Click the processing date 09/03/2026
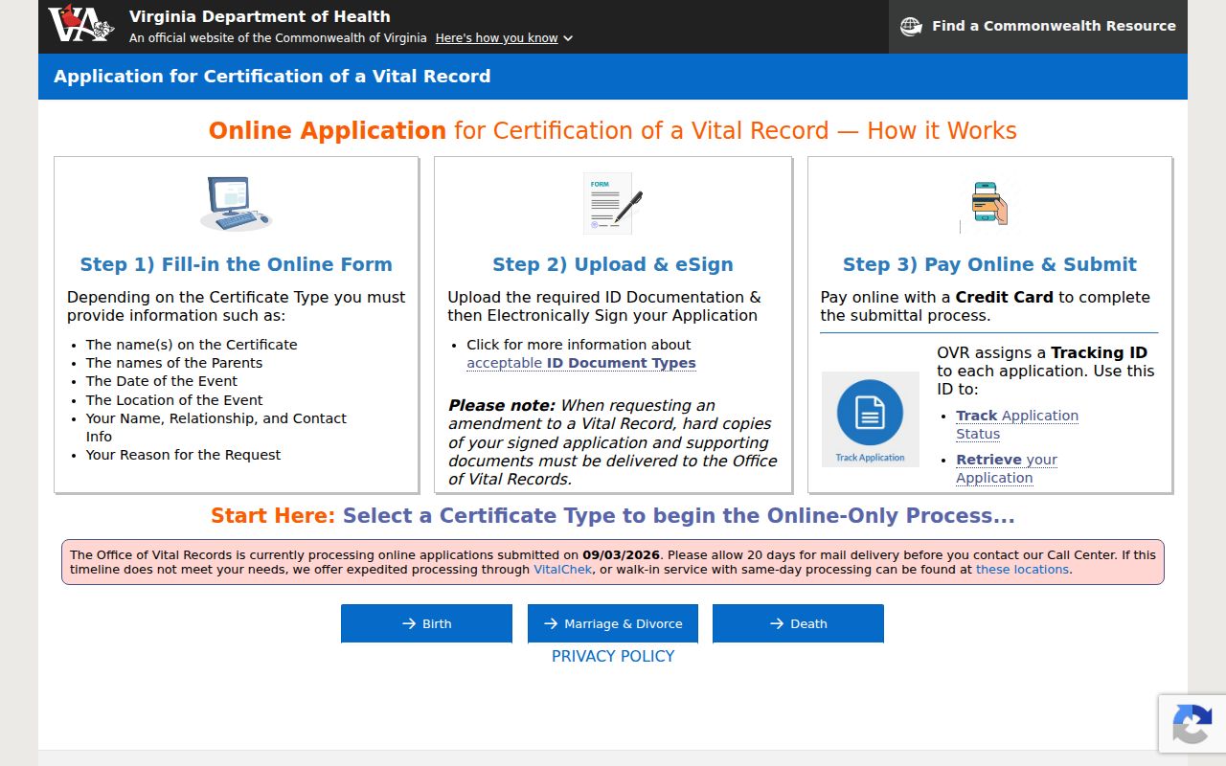 (x=621, y=554)
